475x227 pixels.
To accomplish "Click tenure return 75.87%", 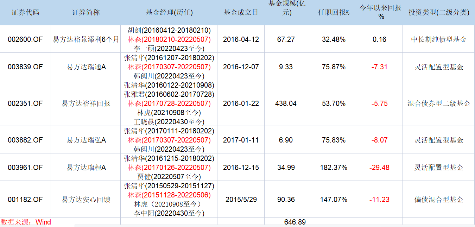I will 334,67.
